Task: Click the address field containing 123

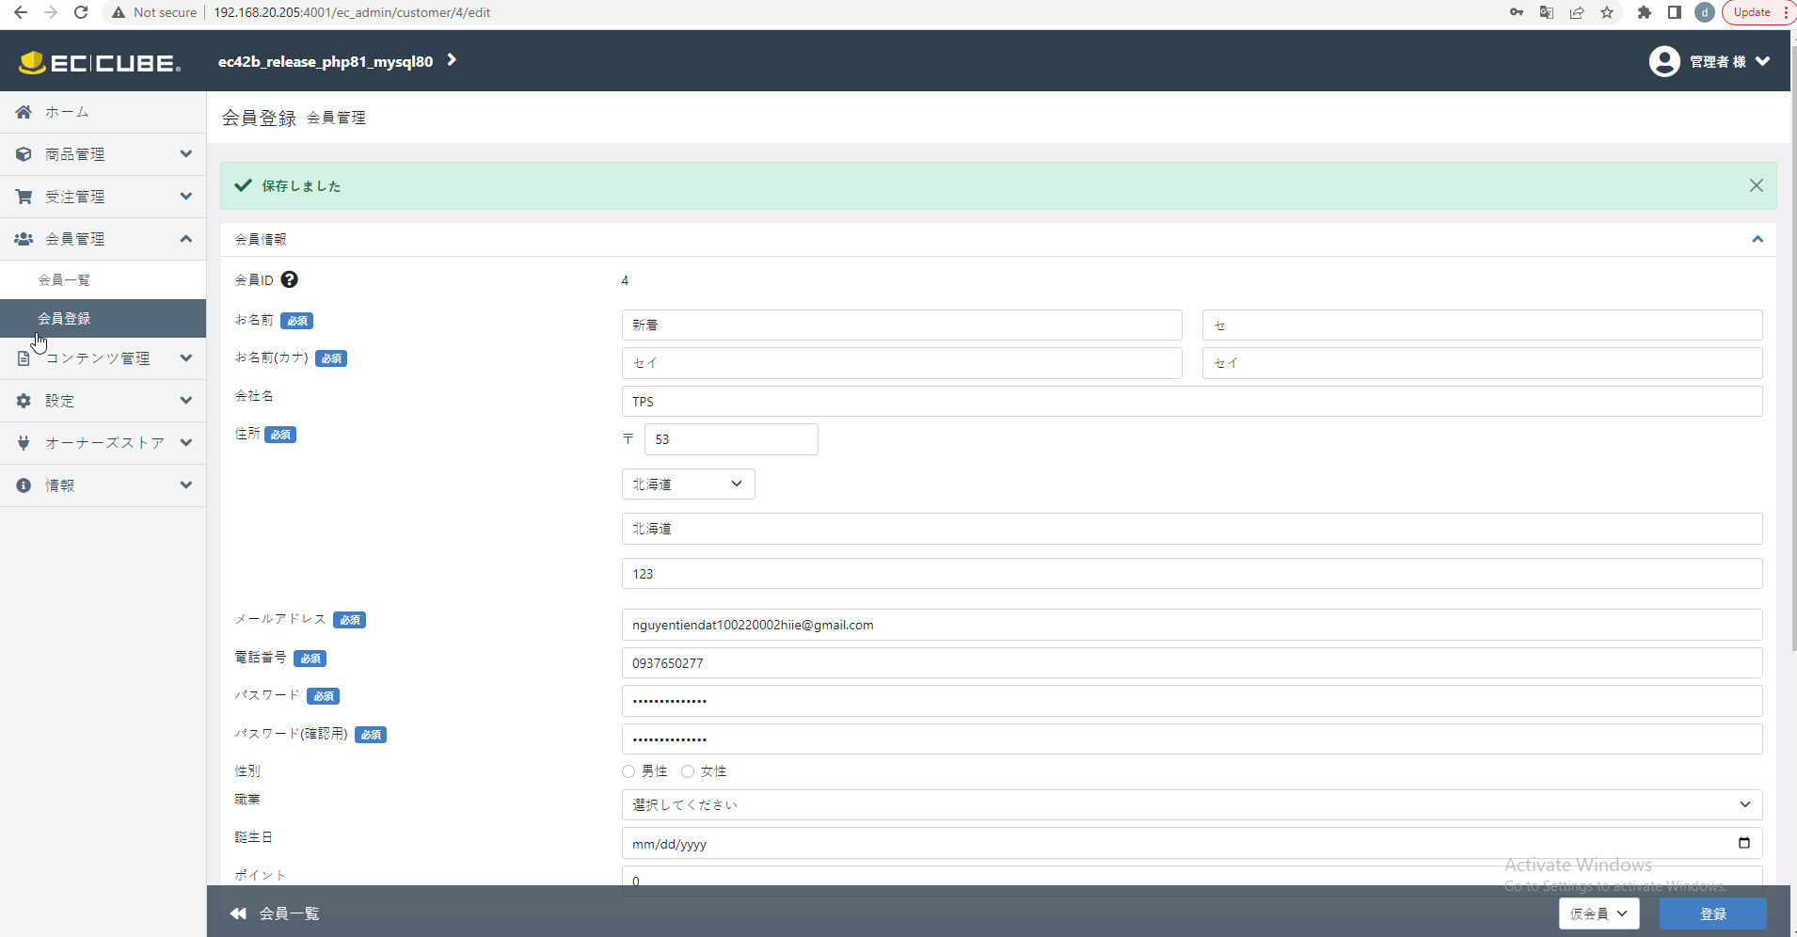Action: tap(1191, 573)
